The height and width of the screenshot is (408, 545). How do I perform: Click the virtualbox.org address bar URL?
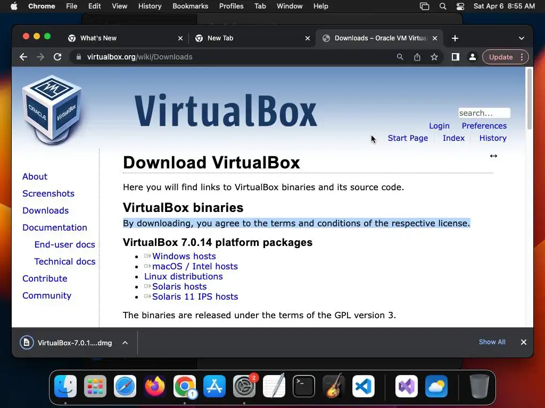click(x=140, y=57)
